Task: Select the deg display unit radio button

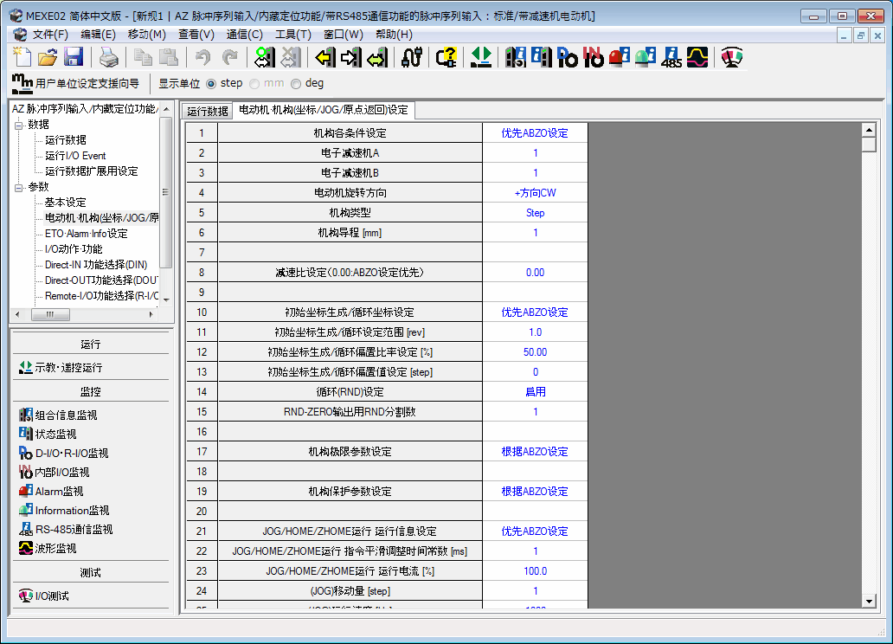Action: point(296,84)
